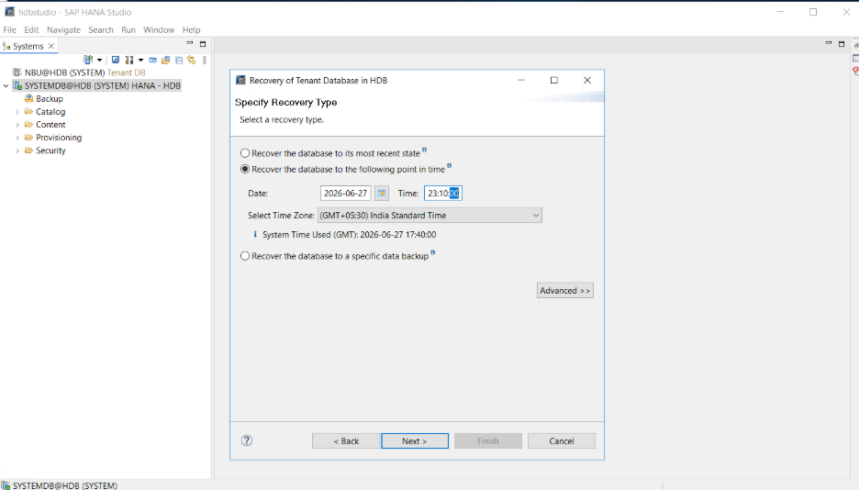
Task: Click the status bar SYSTEMDB connection icon
Action: (6, 485)
